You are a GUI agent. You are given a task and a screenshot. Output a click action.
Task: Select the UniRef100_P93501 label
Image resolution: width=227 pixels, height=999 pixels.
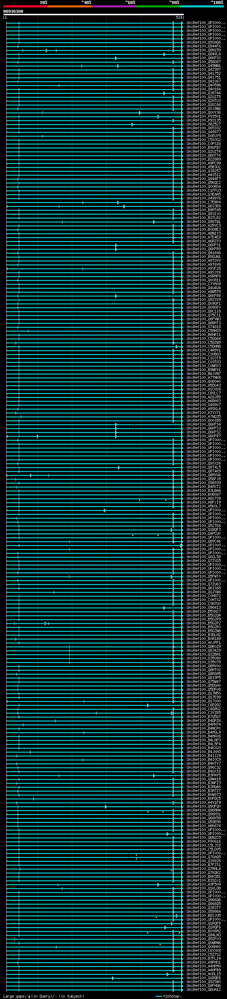204,116
